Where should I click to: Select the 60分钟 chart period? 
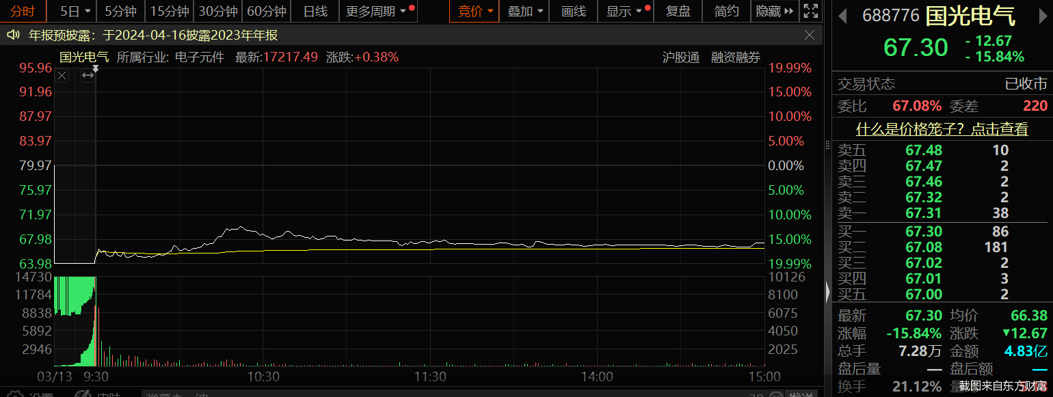click(267, 11)
